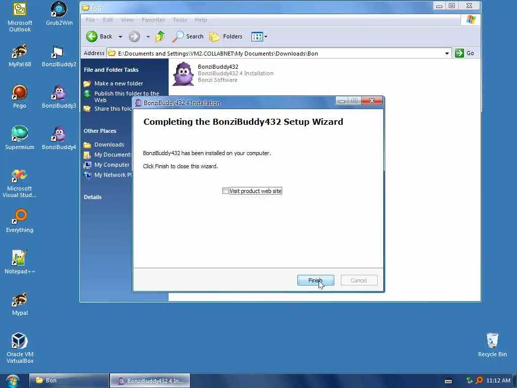Toggle the Folders pane button
Viewport: 517px width, 388px height.
[226, 36]
